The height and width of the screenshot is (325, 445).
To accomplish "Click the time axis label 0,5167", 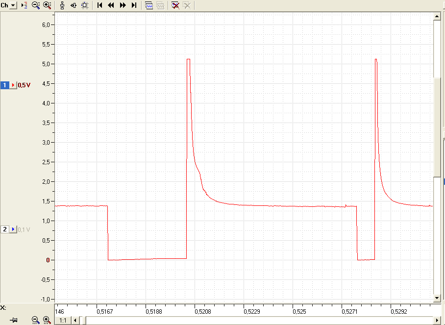I will 105,312.
